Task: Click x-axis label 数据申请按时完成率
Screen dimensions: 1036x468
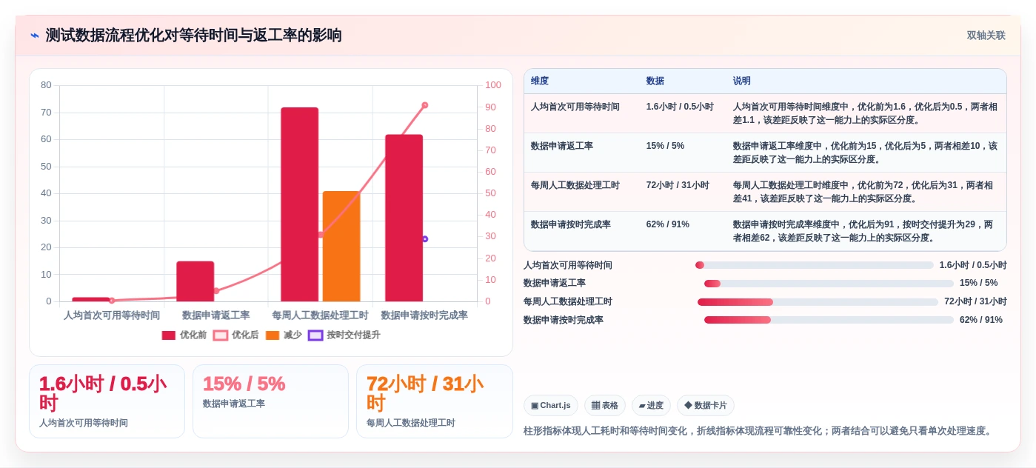Action: [424, 315]
